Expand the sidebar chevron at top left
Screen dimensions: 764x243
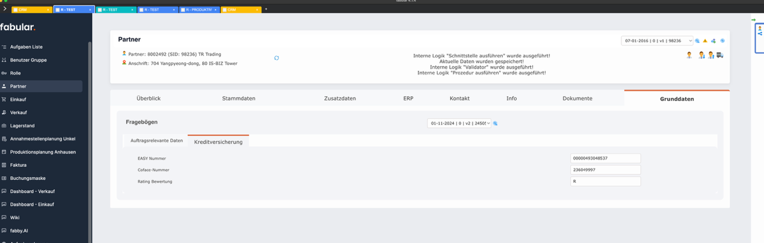click(x=5, y=9)
